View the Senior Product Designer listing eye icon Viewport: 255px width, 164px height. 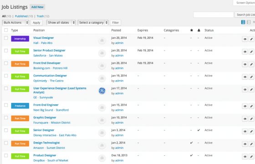pos(245,52)
